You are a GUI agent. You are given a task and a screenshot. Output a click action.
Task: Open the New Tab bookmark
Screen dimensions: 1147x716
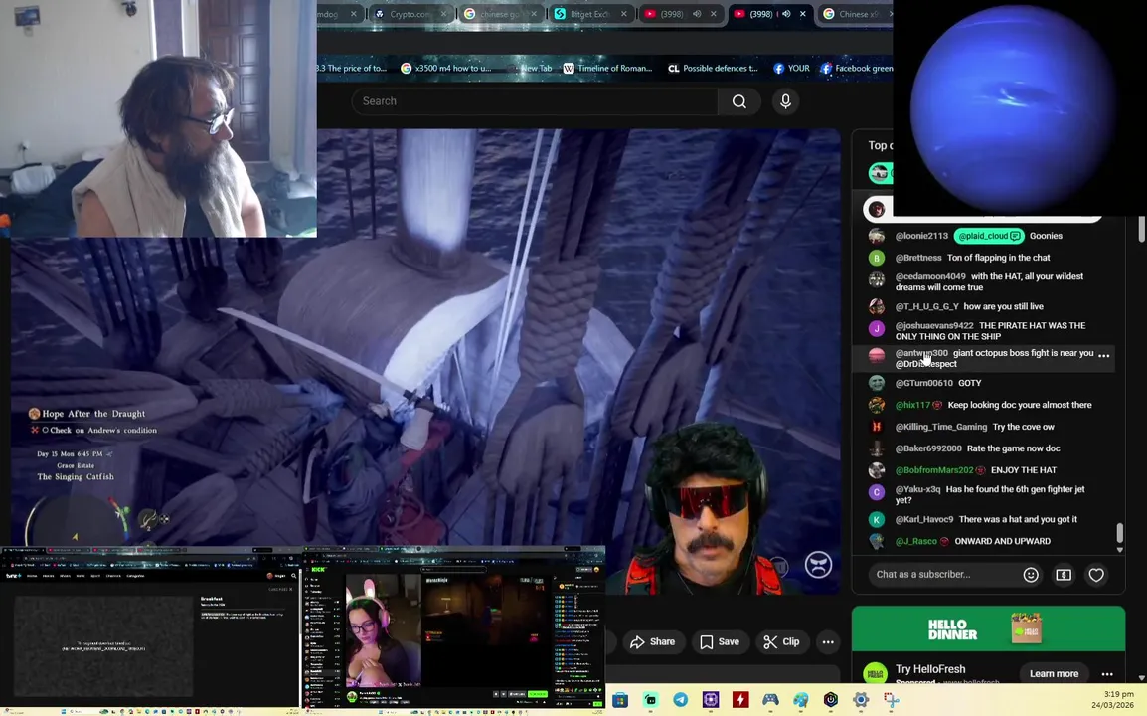pos(532,68)
